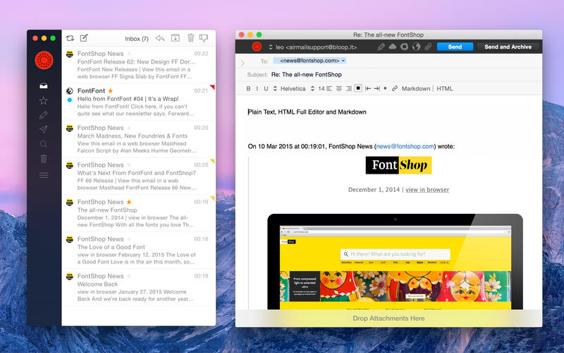Increase indent in the compose editor
Screen dimensions: 564x353
(x=376, y=88)
